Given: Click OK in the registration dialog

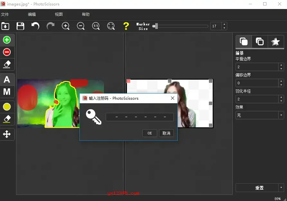Looking at the screenshot, I should point(150,133).
